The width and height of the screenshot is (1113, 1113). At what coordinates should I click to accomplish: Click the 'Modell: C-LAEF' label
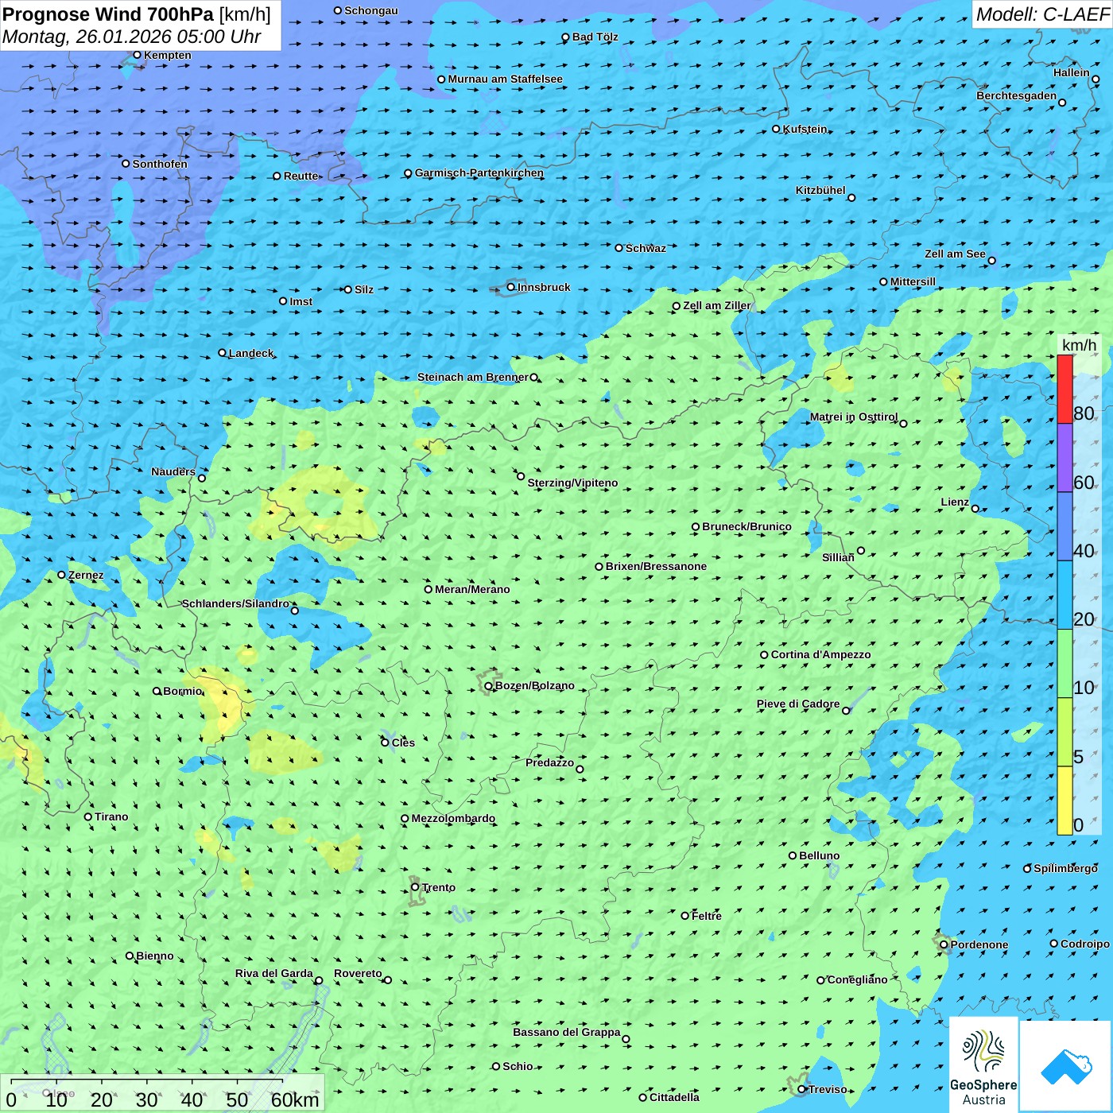coord(1041,14)
